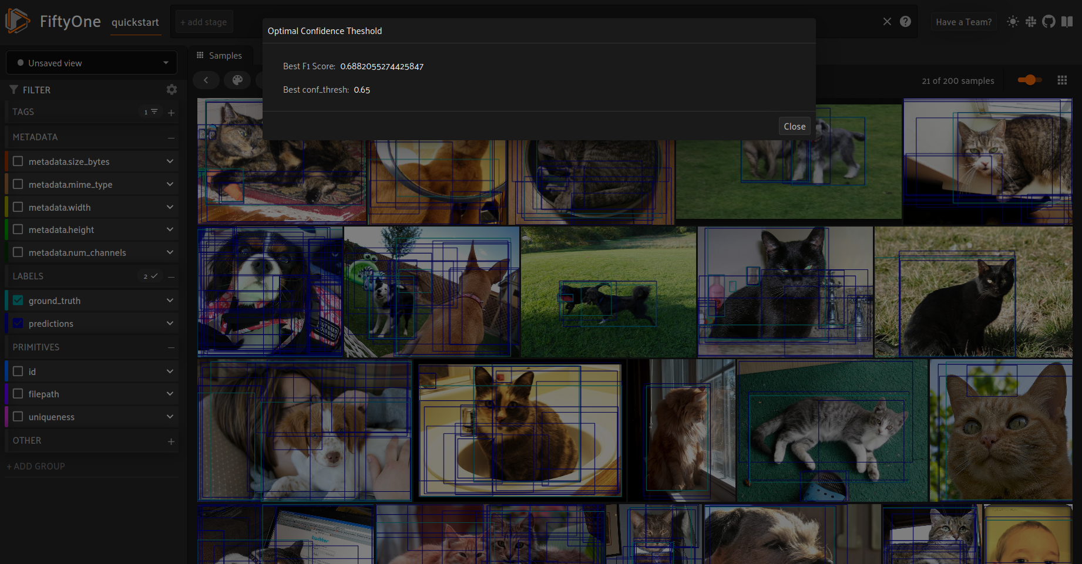Enable metadata.num_channels checkbox
This screenshot has height=564, width=1082.
click(x=18, y=252)
